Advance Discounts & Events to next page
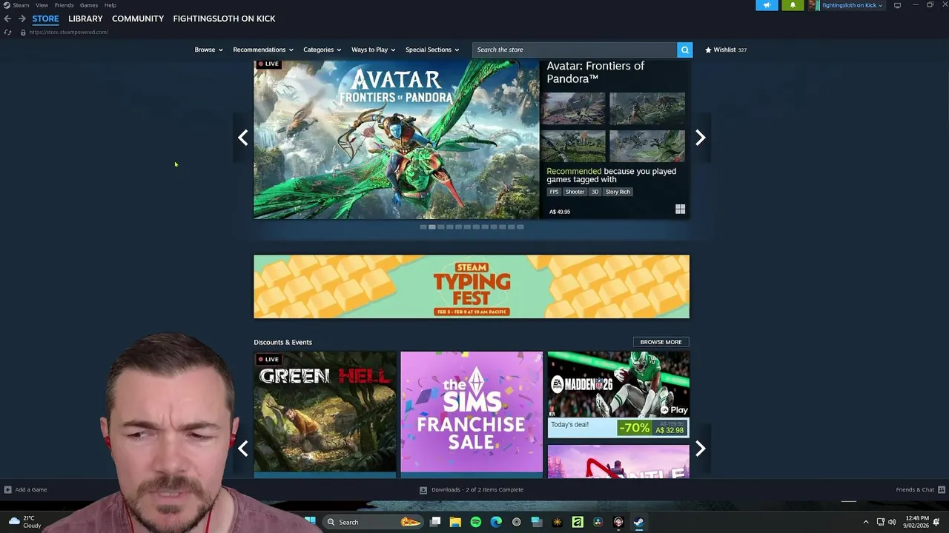Screen dimensions: 949x533 (700, 449)
